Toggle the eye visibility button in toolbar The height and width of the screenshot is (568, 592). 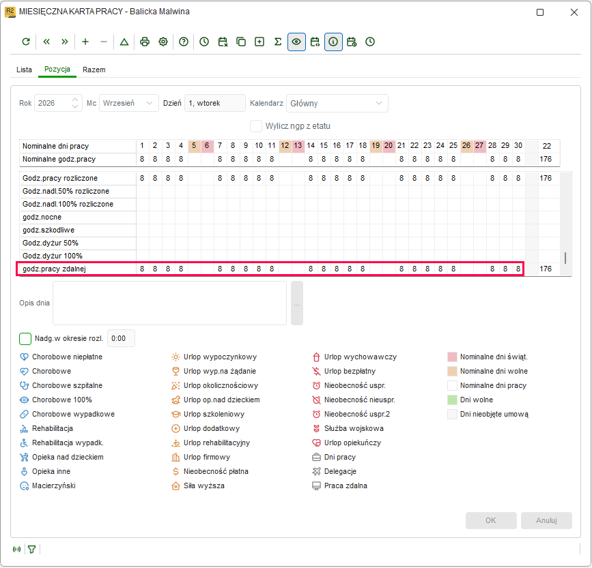296,42
